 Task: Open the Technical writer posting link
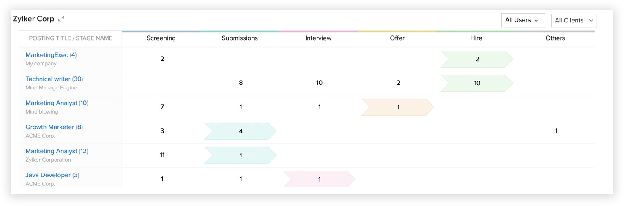tap(48, 79)
